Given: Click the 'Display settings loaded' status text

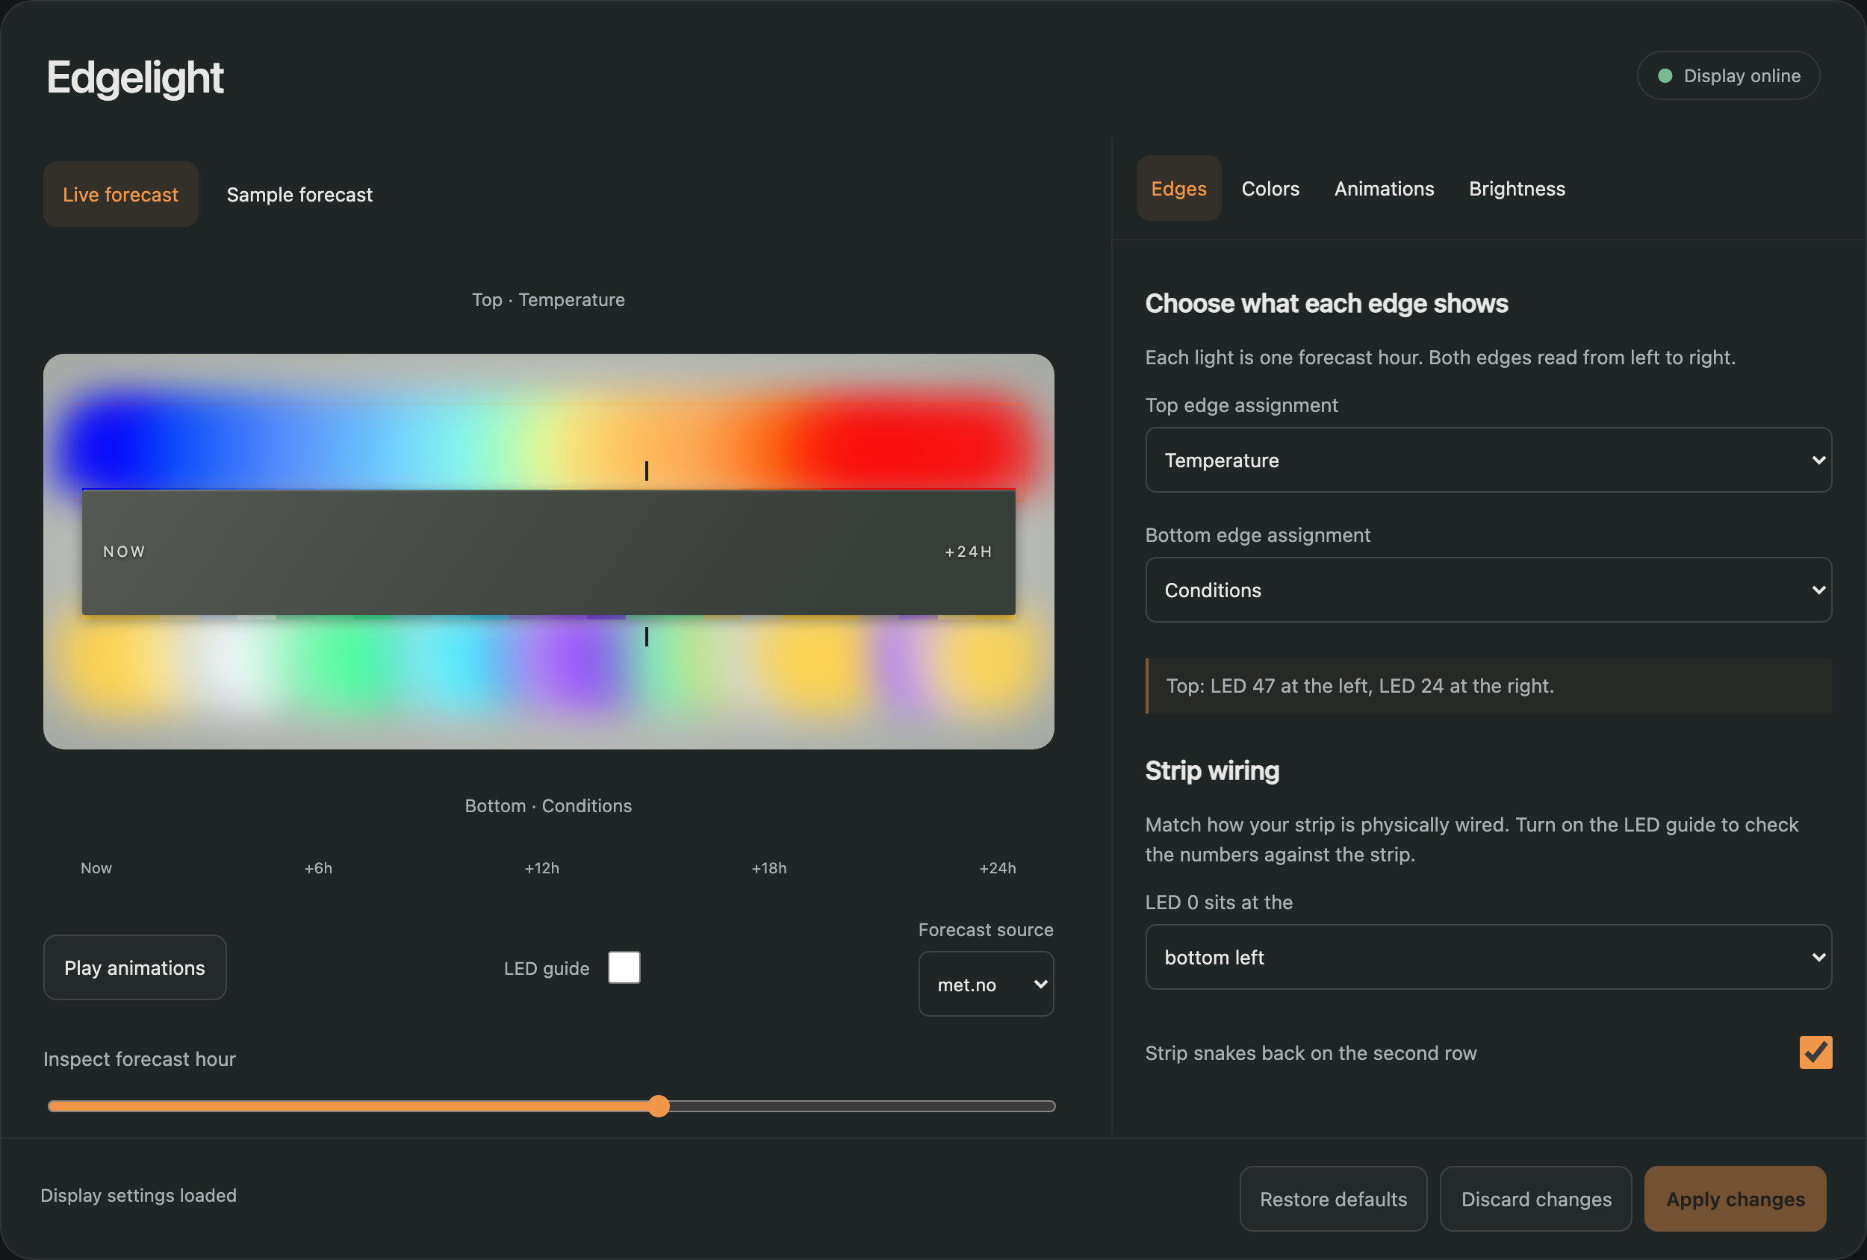Looking at the screenshot, I should pos(139,1195).
